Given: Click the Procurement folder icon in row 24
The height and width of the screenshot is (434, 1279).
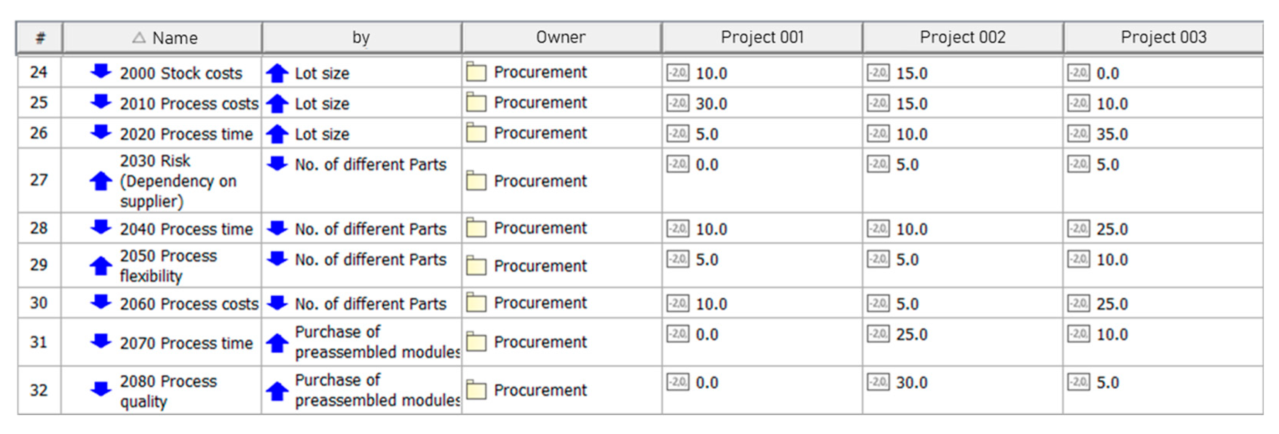Looking at the screenshot, I should [x=476, y=73].
